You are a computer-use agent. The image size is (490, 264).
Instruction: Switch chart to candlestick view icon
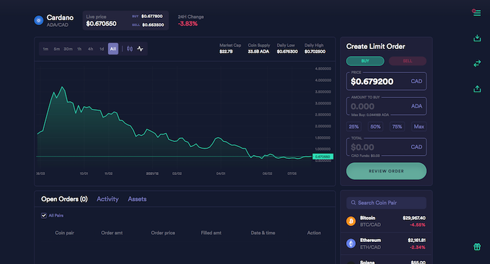[130, 49]
